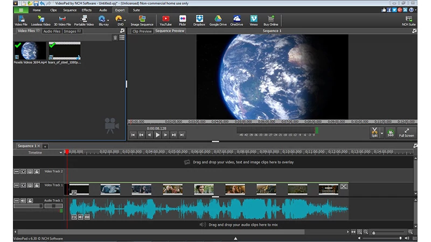The height and width of the screenshot is (242, 431).
Task: Collapse Video Track 1 with minus button
Action: (x=17, y=186)
